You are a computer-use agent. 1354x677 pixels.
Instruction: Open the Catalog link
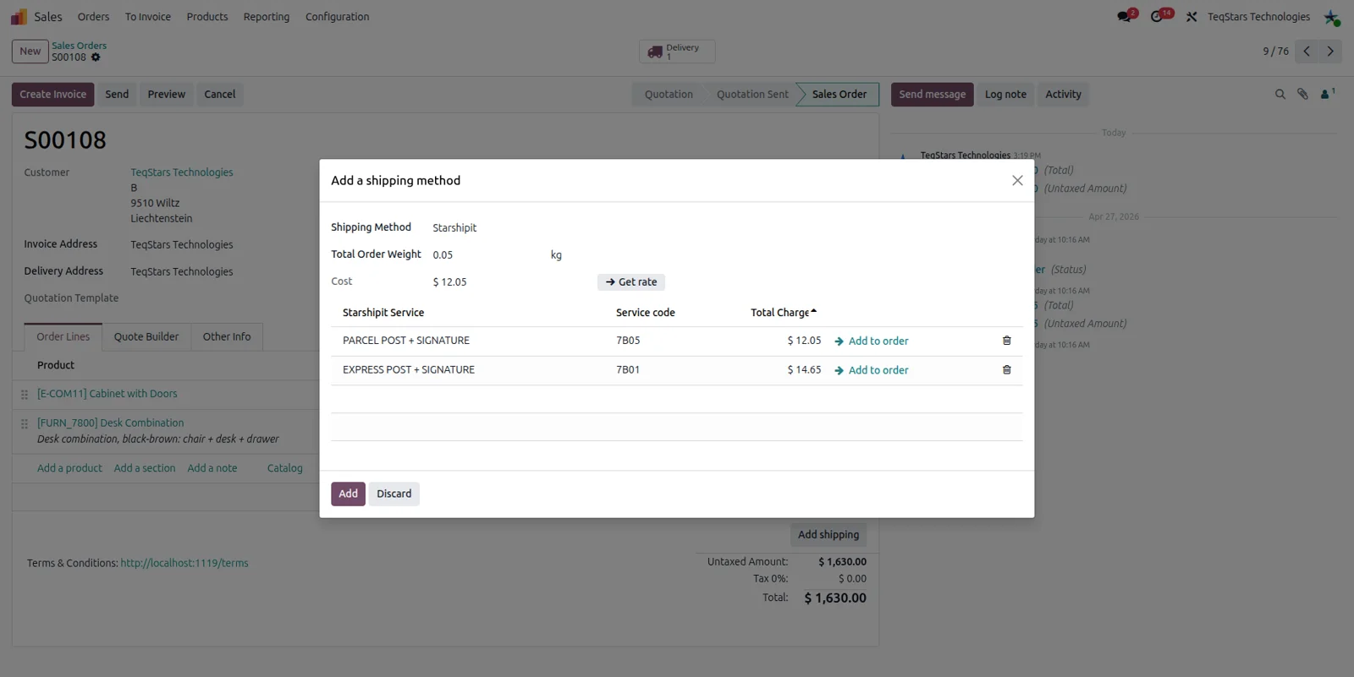tap(284, 468)
